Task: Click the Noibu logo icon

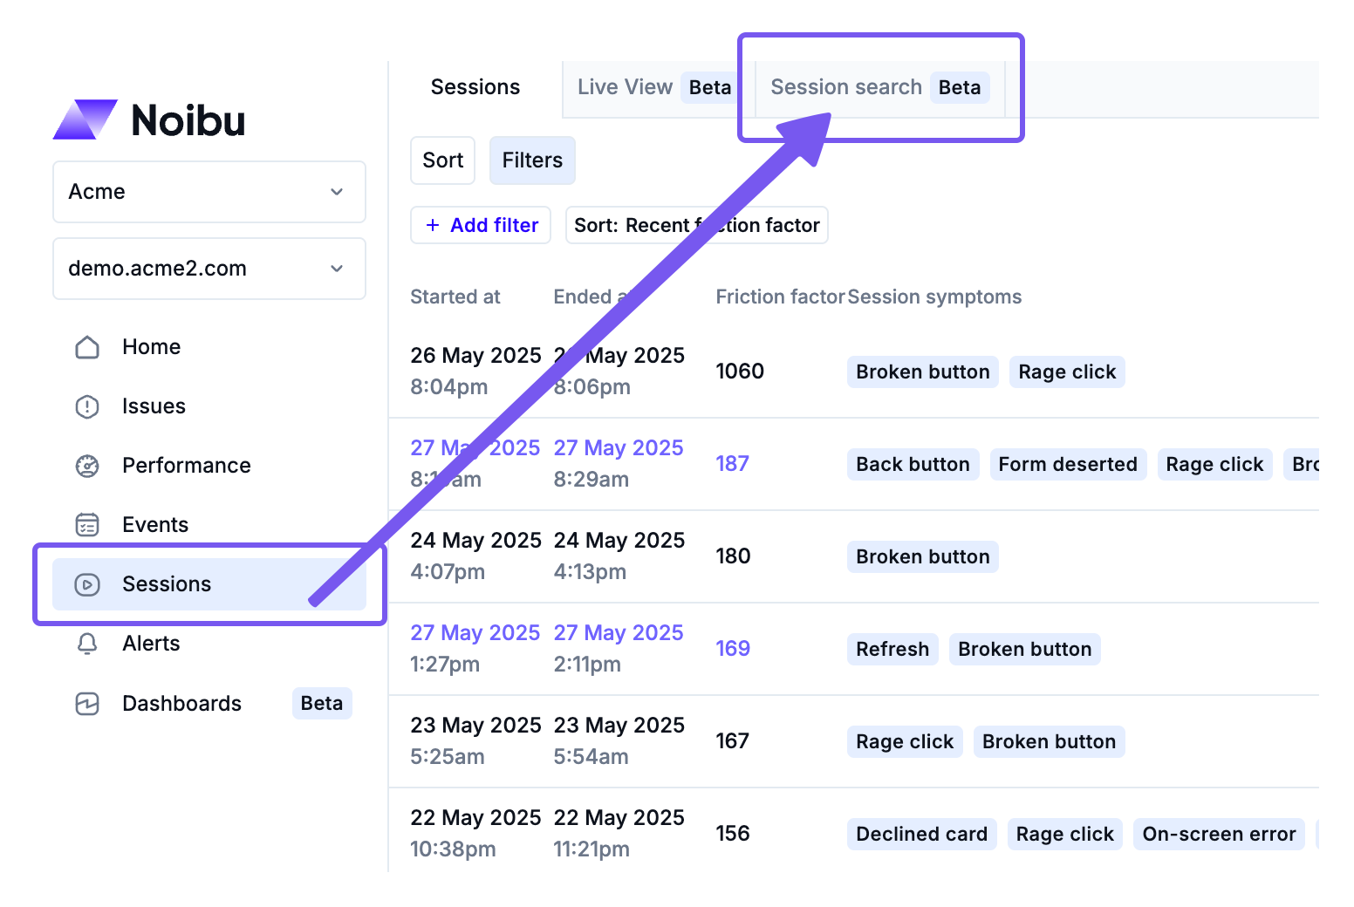Action: 85,119
